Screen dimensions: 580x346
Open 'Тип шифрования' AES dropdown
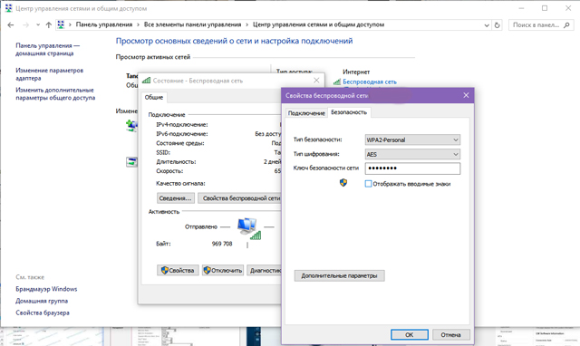(412, 154)
